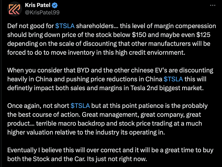
Task: Click $TSLA cashtag after 'not short'
Action: point(80,106)
